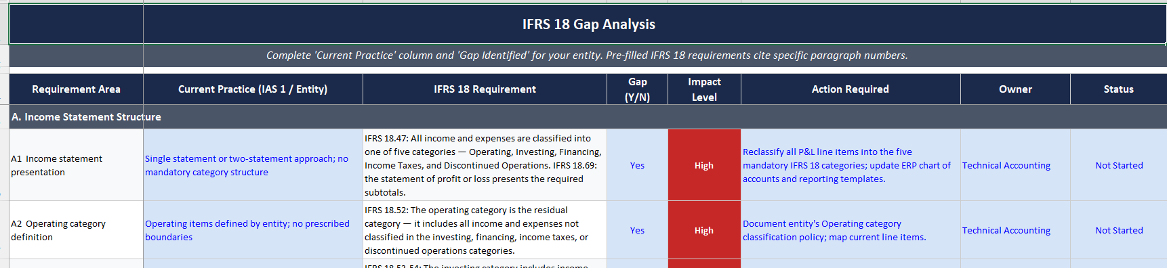The height and width of the screenshot is (268, 1167).
Task: Click the A2 Operating category definition cell
Action: [x=76, y=230]
